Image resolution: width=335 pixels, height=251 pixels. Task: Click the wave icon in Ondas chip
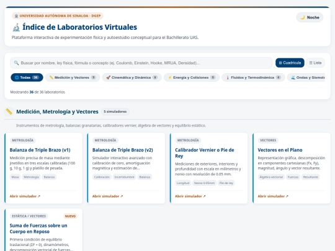click(x=293, y=77)
